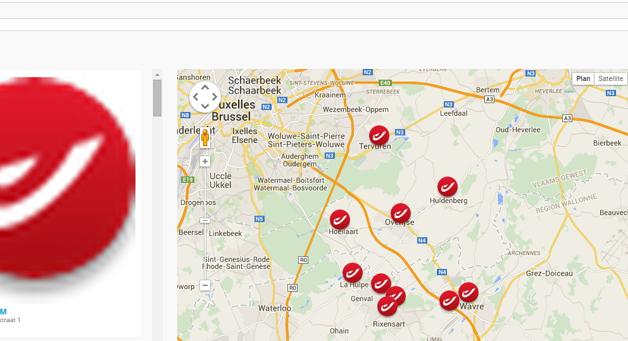Click the bpost marker at Hoeilaart
The image size is (628, 341).
340,220
